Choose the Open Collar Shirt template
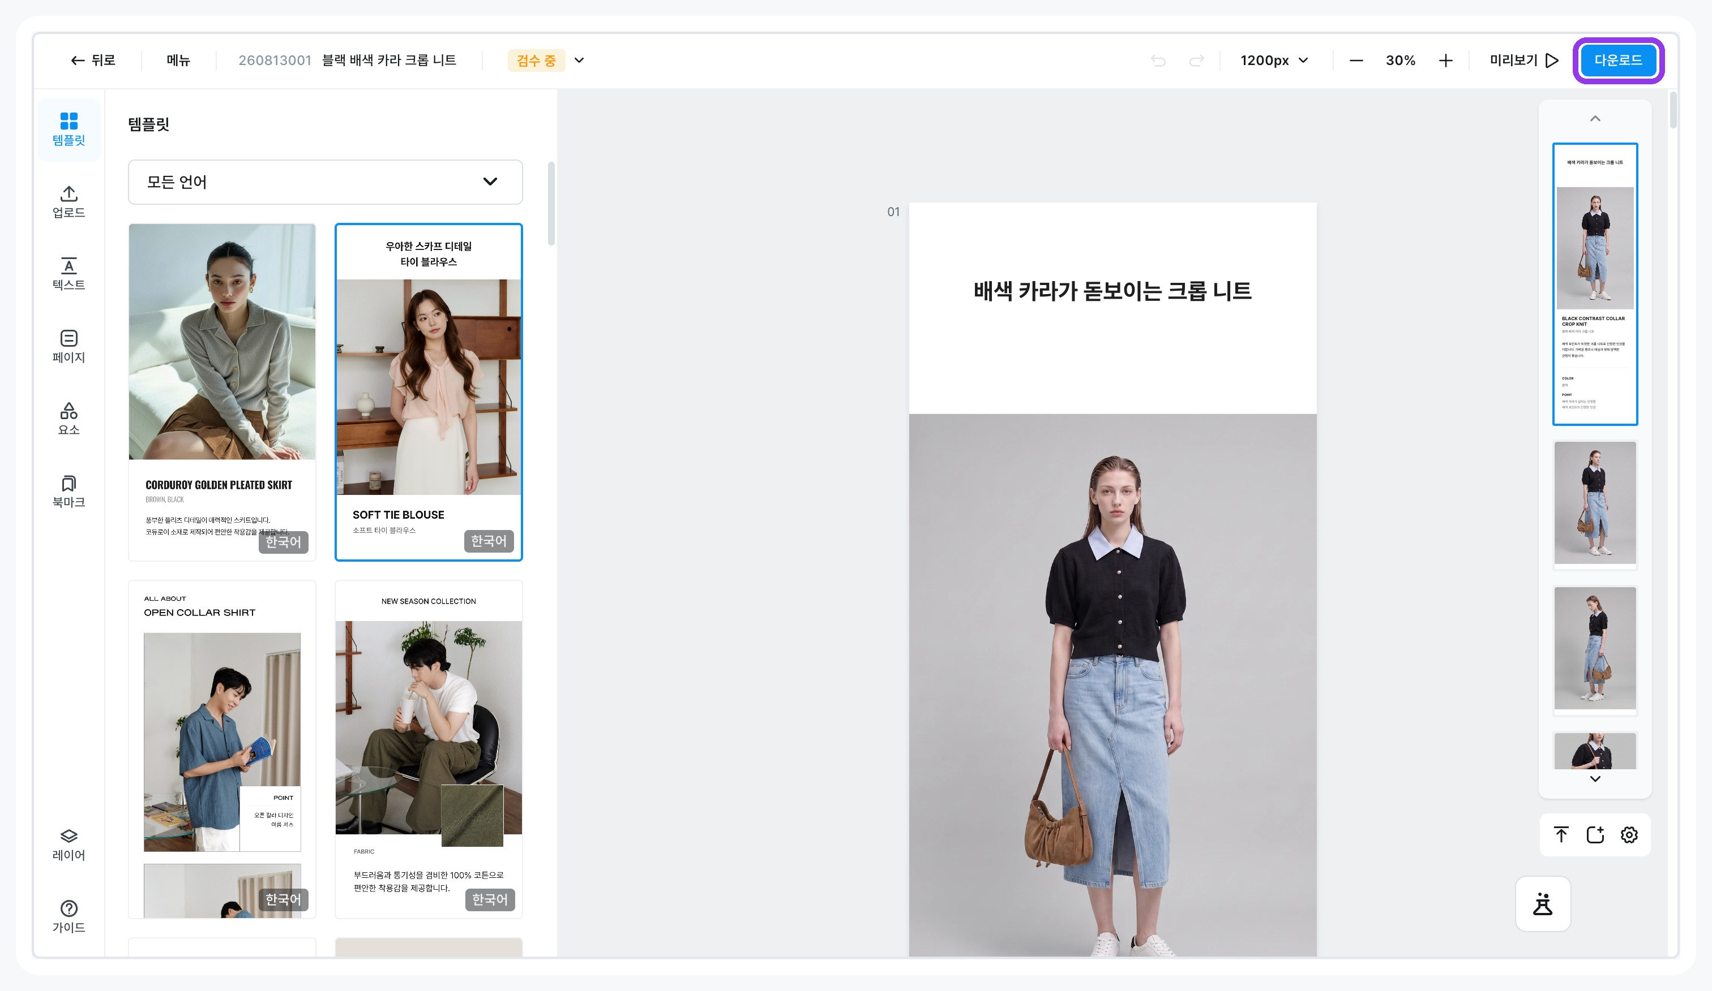The width and height of the screenshot is (1712, 991). [x=222, y=749]
